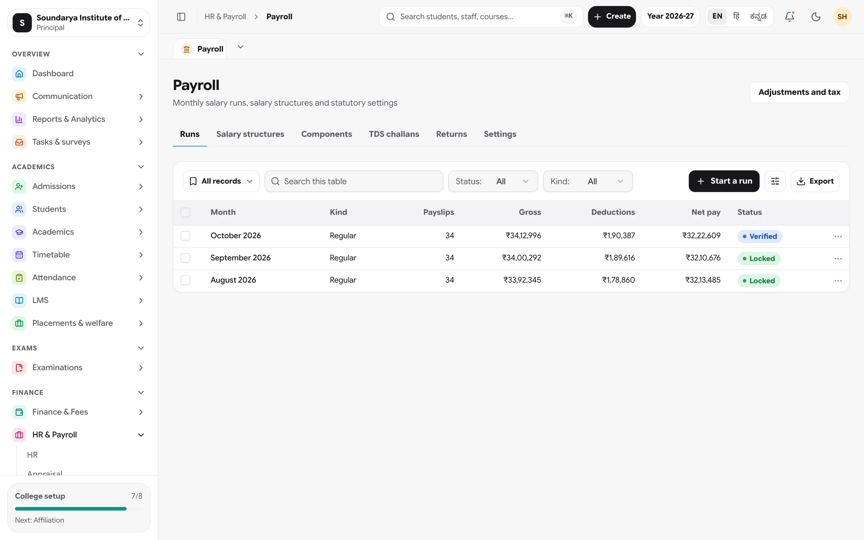Click the Communication megaphone icon

(x=19, y=96)
